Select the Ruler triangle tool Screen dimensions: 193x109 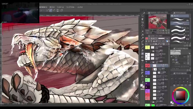pyautogui.click(x=142, y=73)
